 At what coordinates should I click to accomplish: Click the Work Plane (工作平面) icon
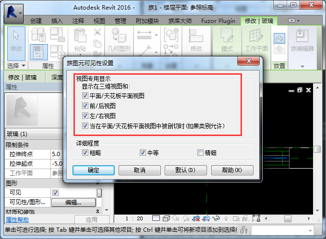tap(256, 39)
